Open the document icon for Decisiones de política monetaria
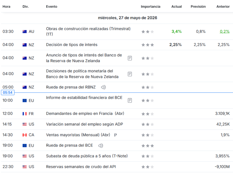 pos(130,74)
